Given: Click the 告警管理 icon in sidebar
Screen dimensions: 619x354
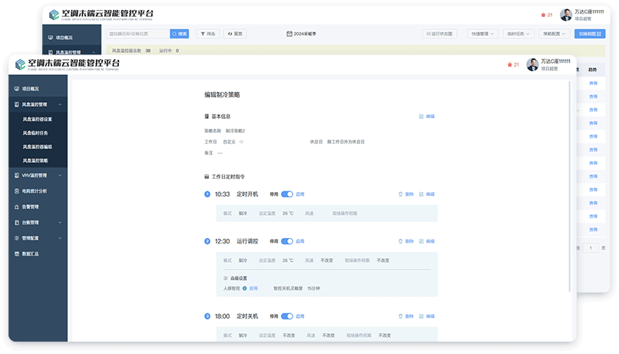Looking at the screenshot, I should (x=17, y=207).
